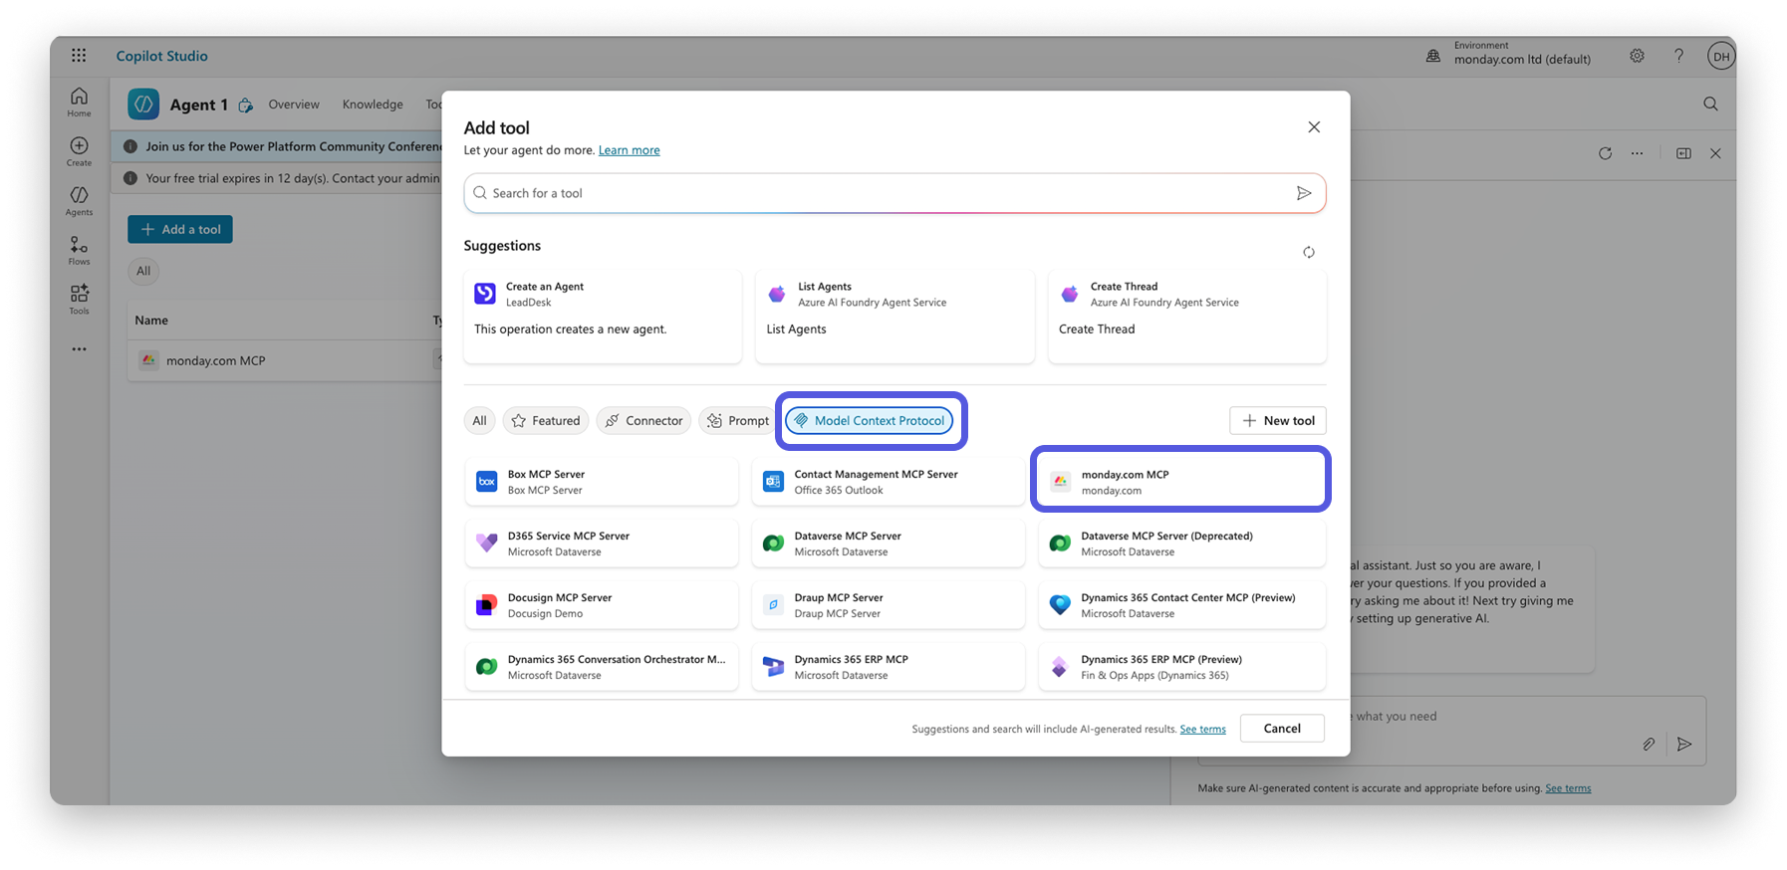
Task: Open the Overview tab
Action: pos(294,105)
